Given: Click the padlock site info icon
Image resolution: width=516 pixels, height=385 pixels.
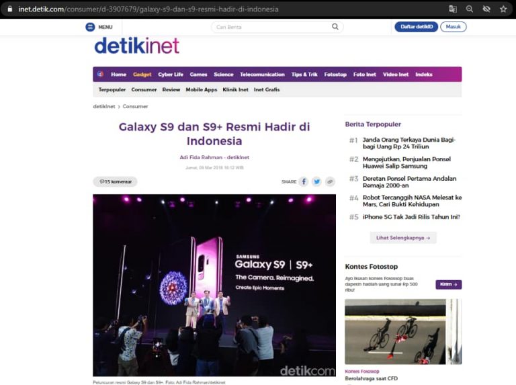Looking at the screenshot, I should pyautogui.click(x=10, y=9).
